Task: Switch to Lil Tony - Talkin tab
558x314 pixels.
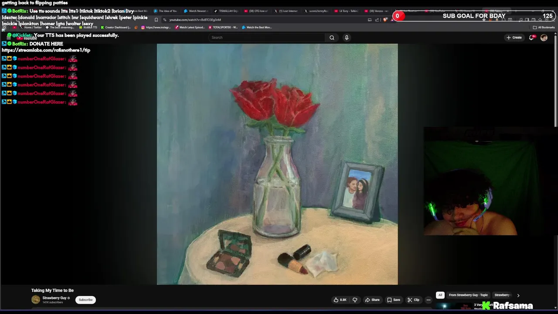Action: pyautogui.click(x=346, y=11)
